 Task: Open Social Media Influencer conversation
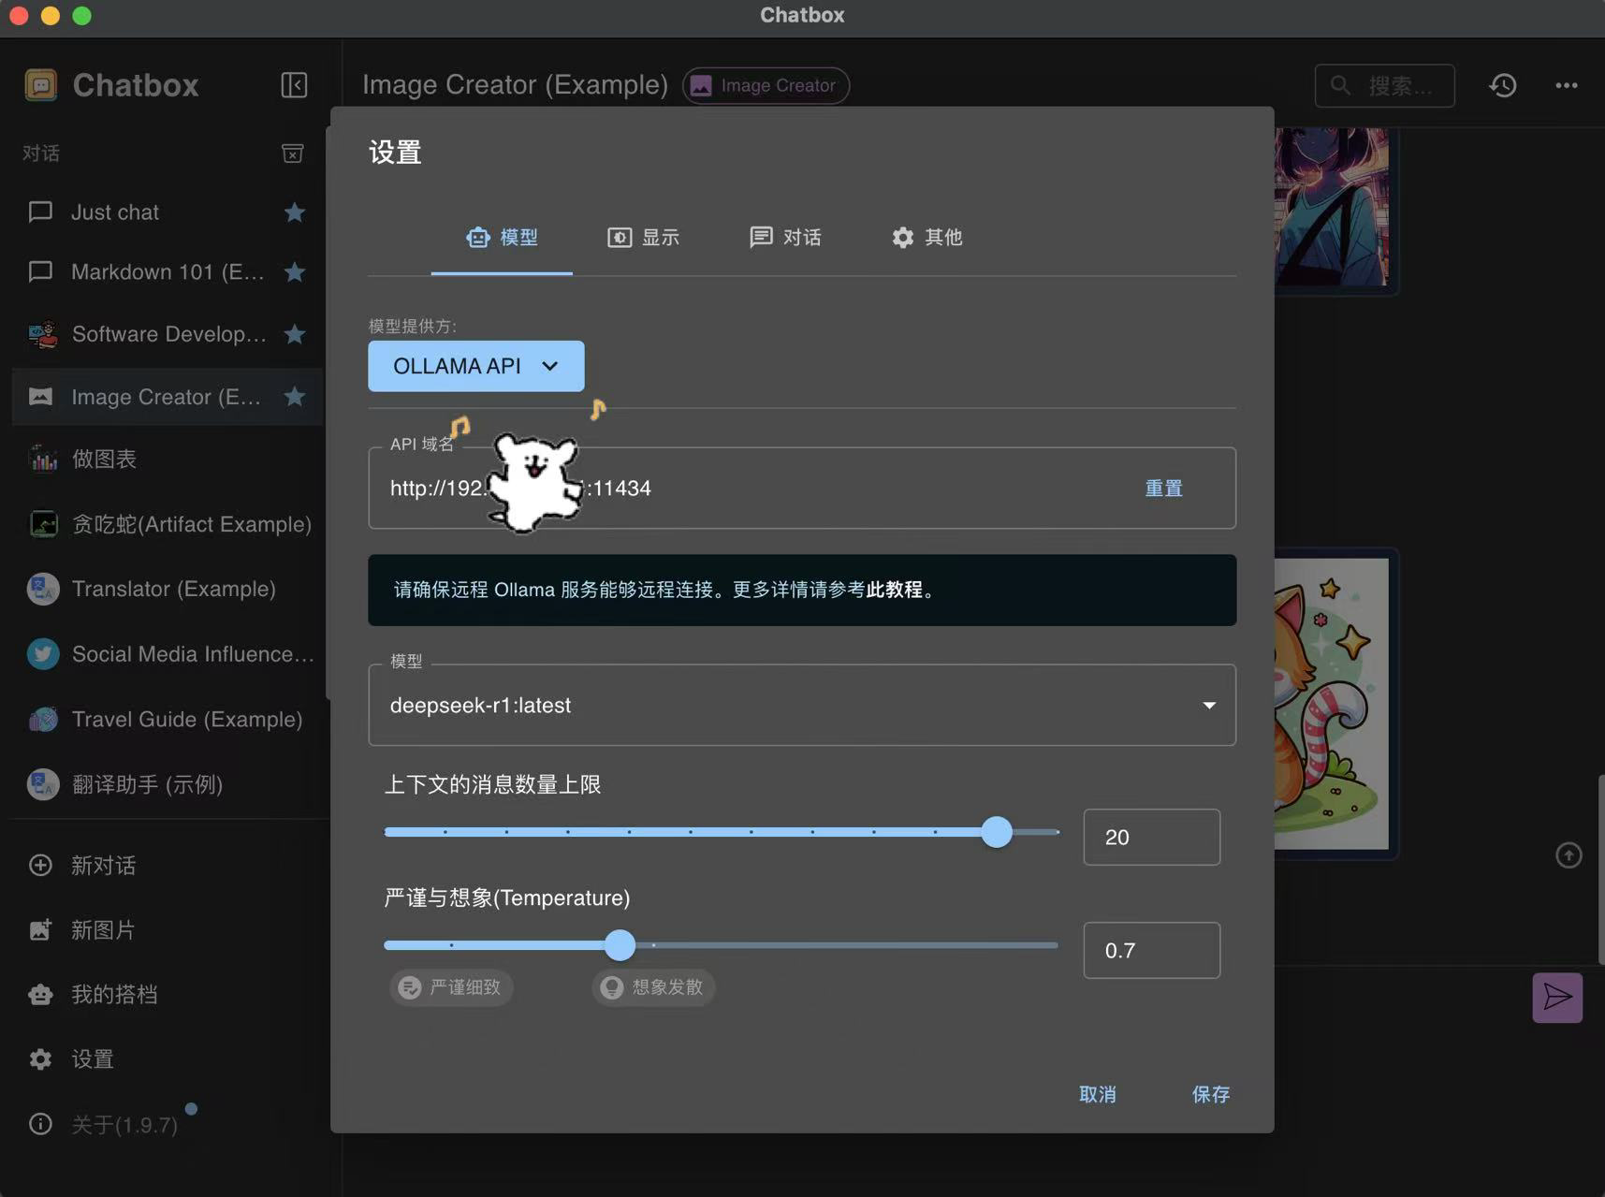[x=168, y=654]
